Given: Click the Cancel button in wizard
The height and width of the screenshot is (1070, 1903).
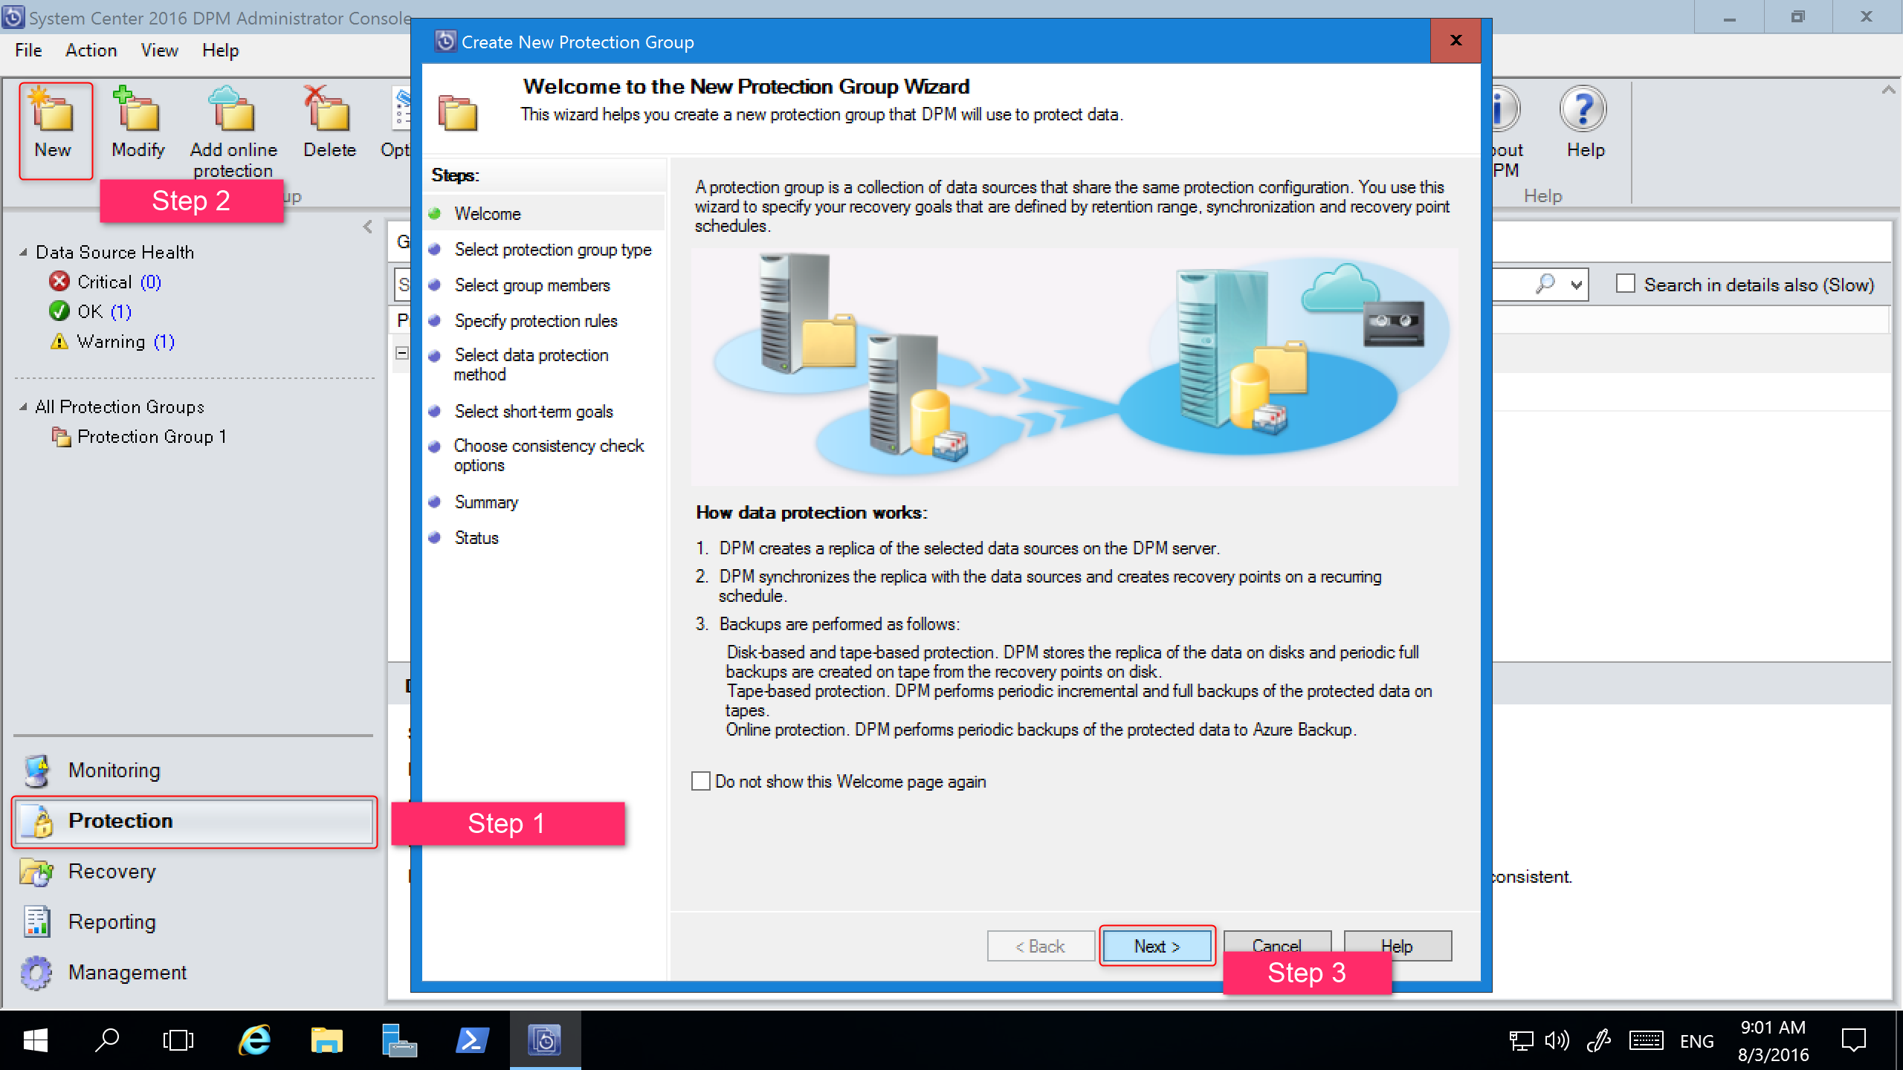Looking at the screenshot, I should (x=1277, y=946).
